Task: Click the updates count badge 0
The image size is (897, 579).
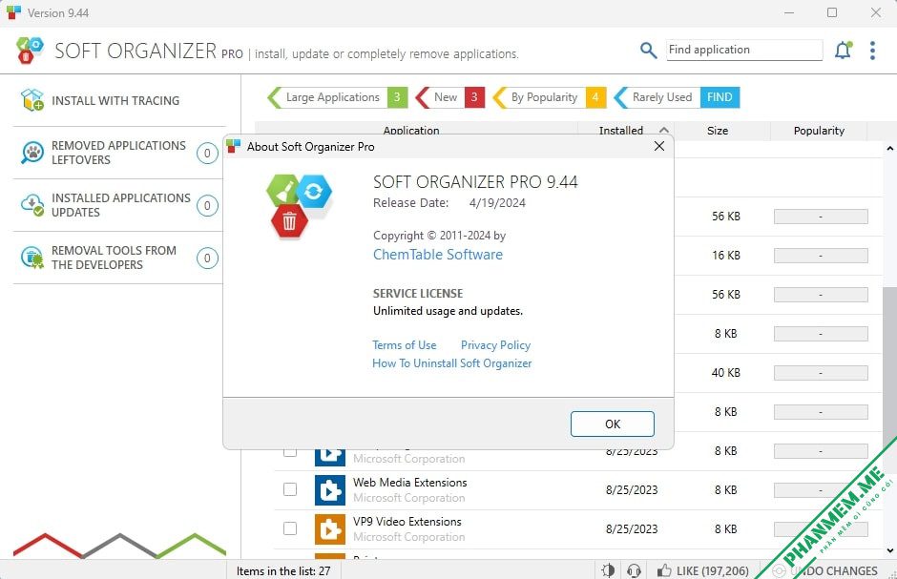Action: coord(207,205)
